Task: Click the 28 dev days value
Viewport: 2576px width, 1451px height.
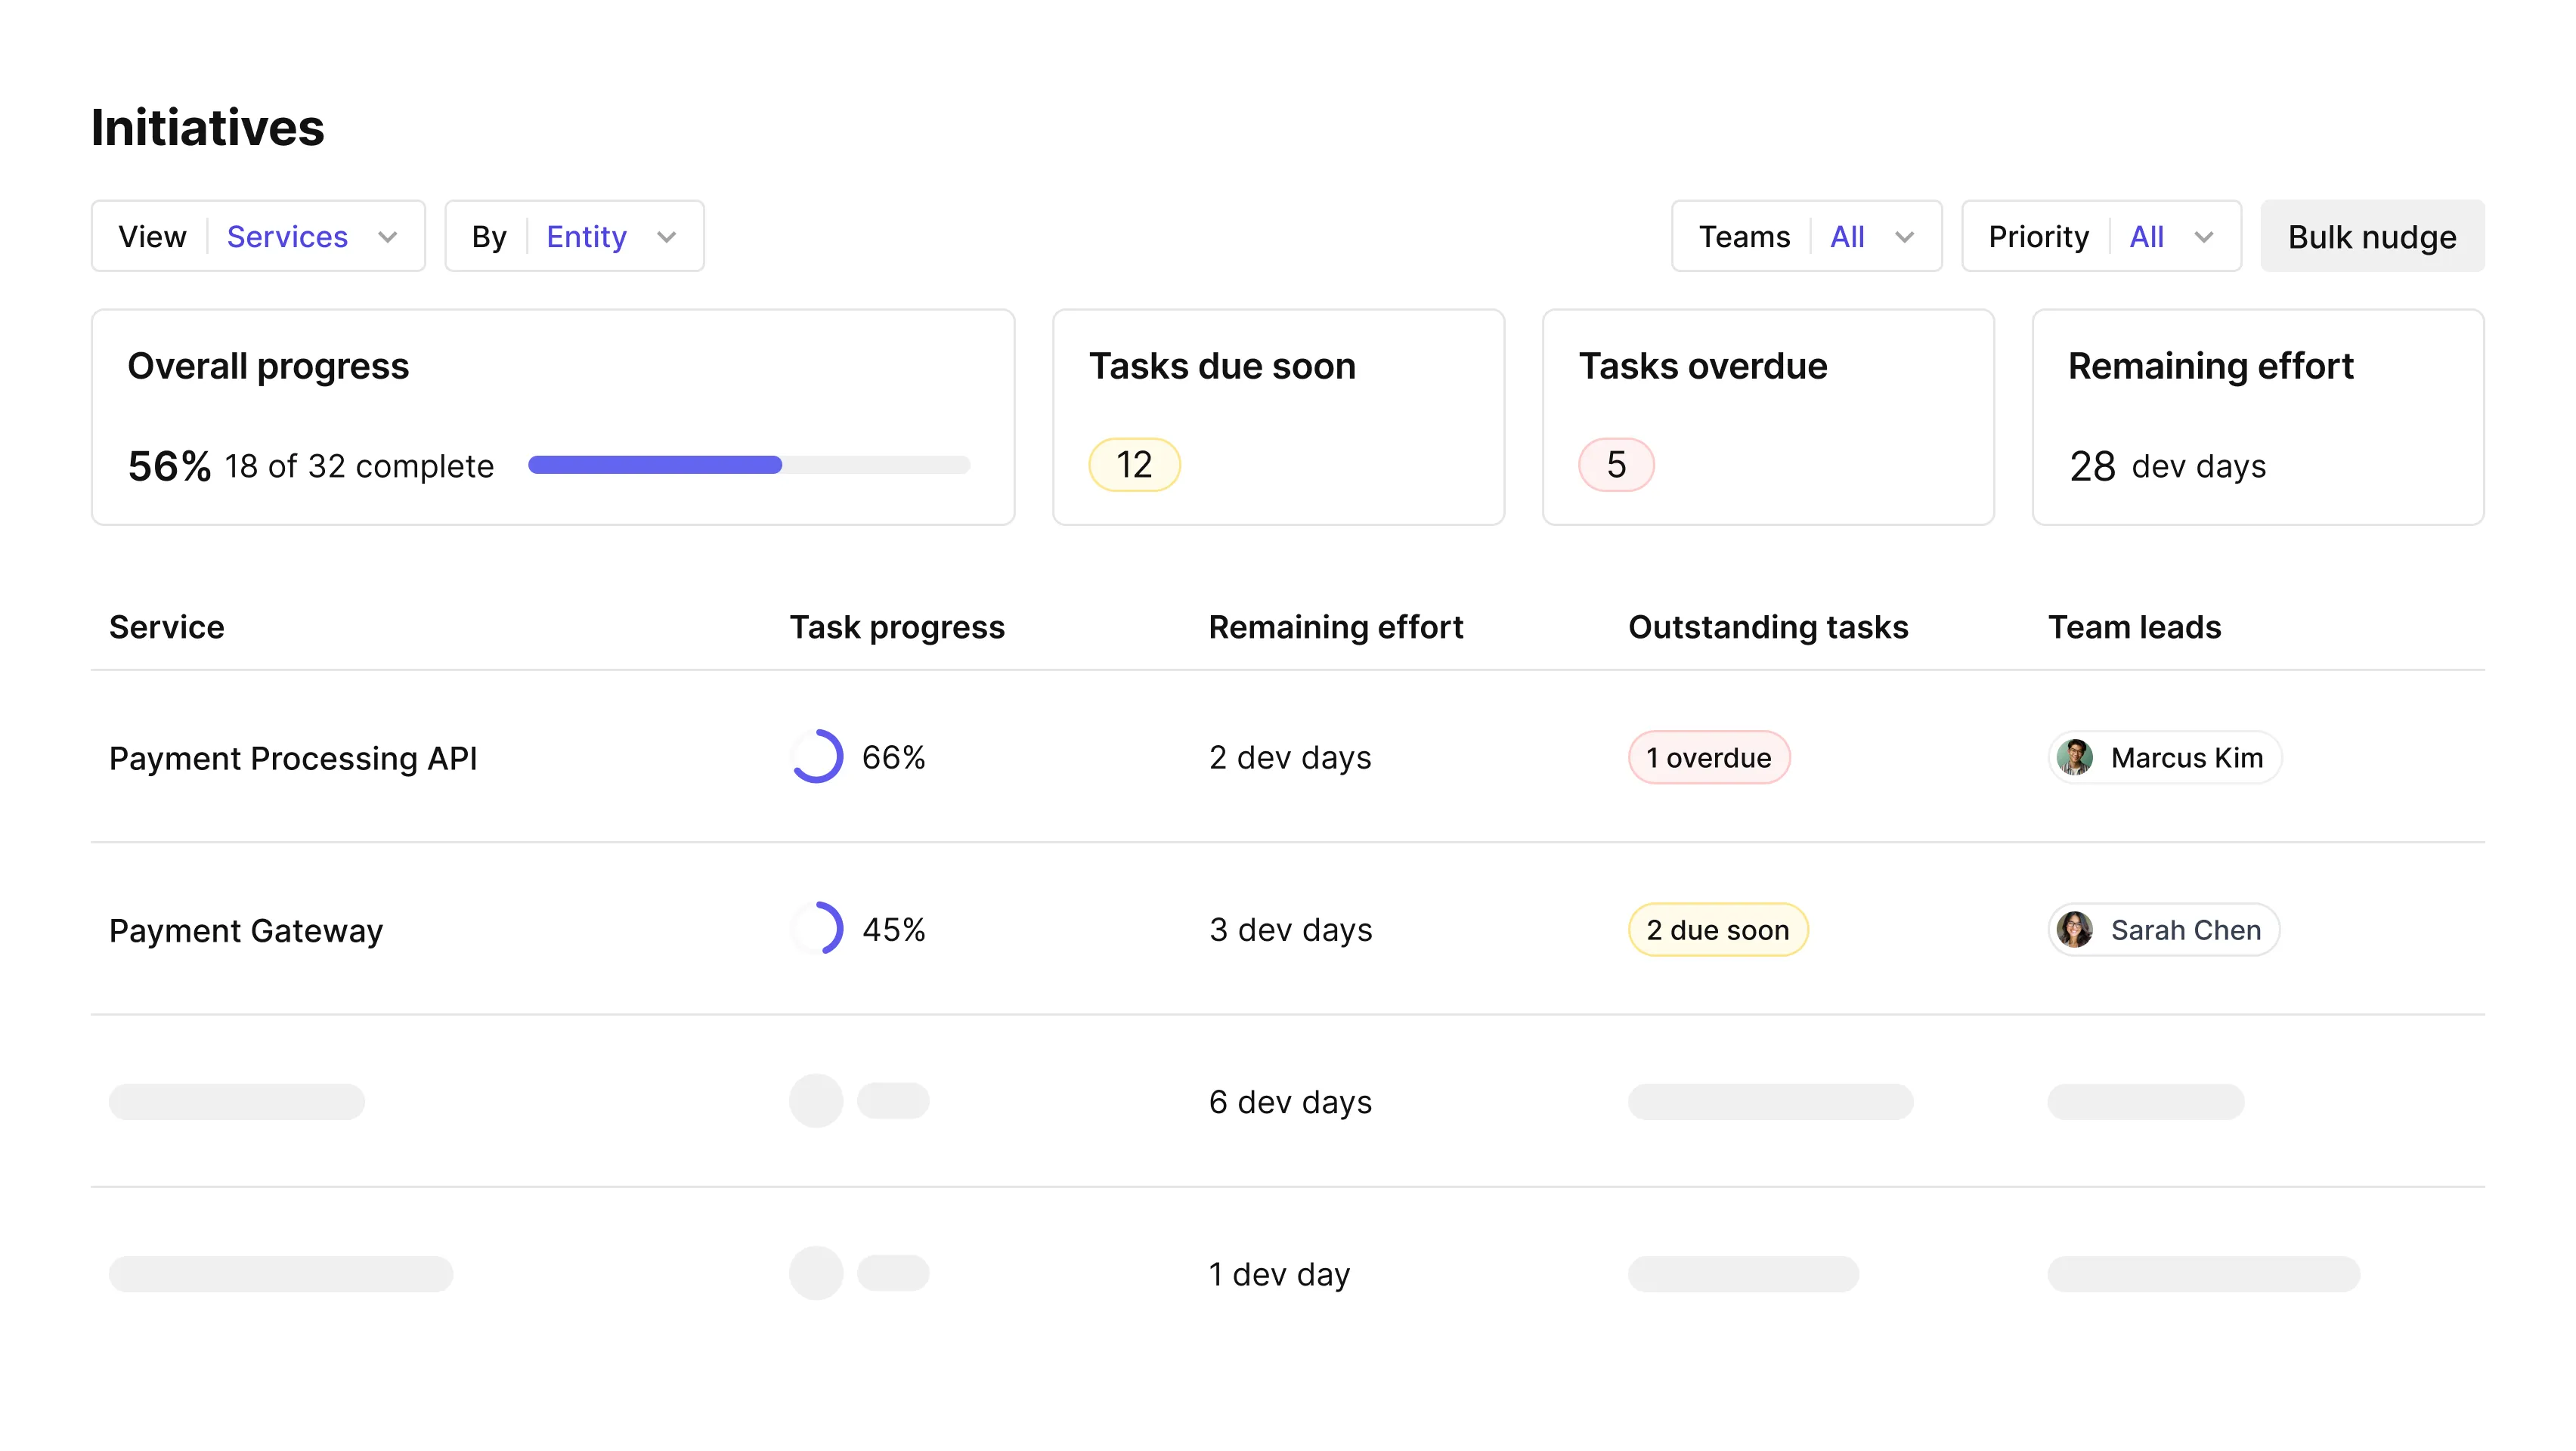Action: (x=2167, y=466)
